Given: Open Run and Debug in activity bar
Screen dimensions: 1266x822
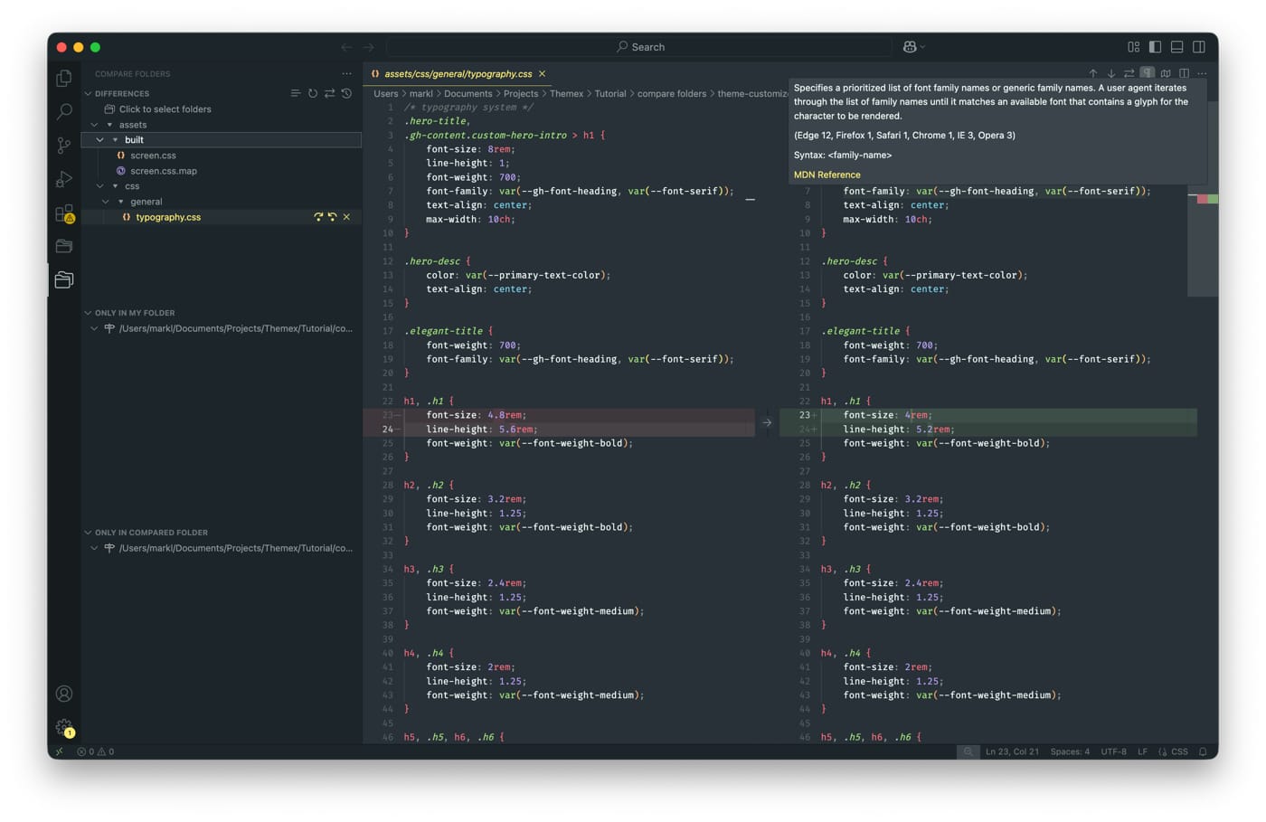Looking at the screenshot, I should tap(63, 179).
